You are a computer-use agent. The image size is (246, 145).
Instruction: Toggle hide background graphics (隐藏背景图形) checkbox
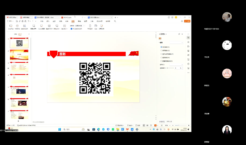tap(161, 61)
